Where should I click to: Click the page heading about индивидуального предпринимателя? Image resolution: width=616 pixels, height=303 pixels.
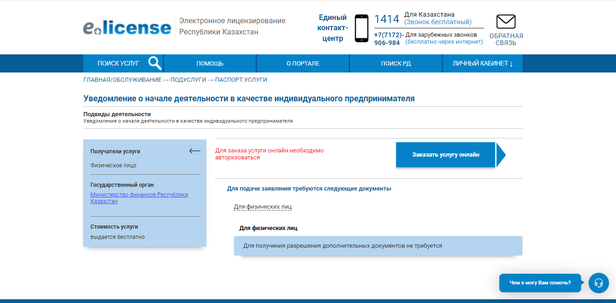[249, 99]
